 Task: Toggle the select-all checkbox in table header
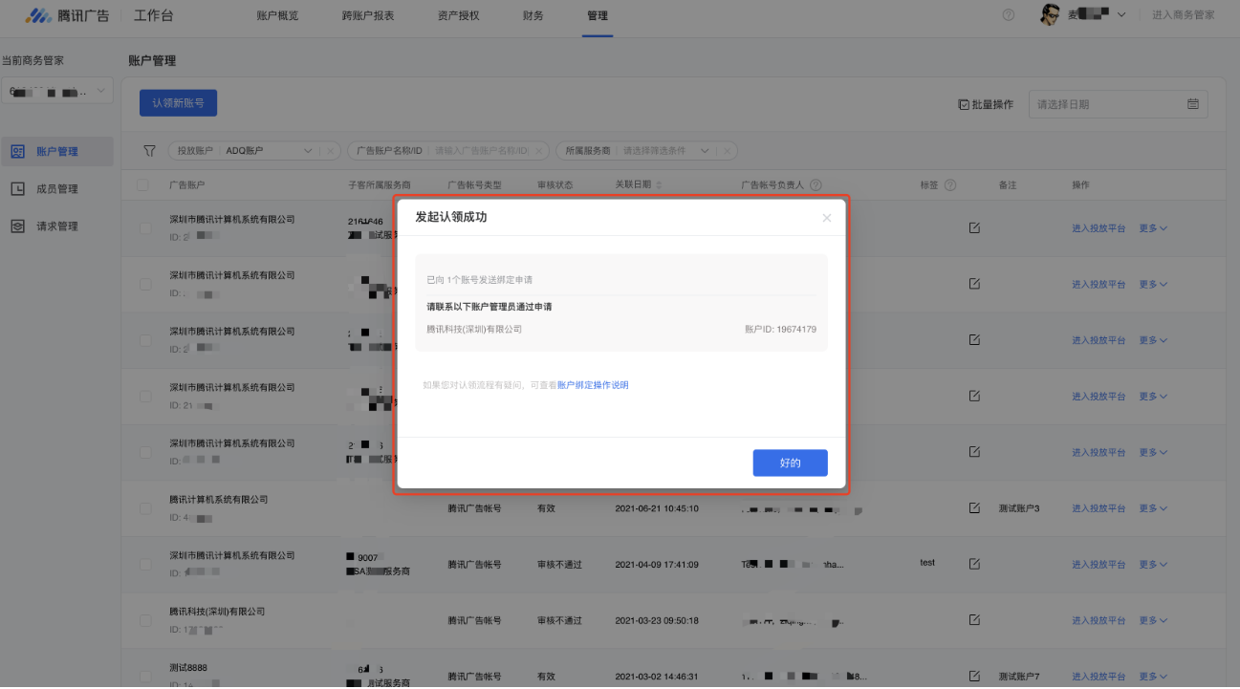point(142,184)
